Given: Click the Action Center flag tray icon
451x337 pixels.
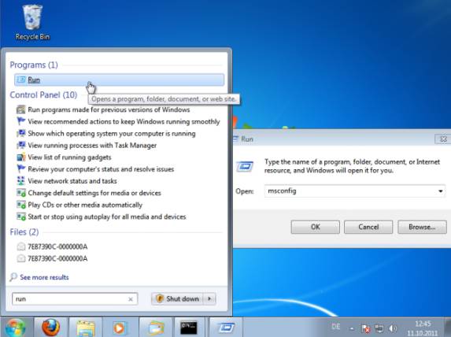Looking at the screenshot, I should pos(366,328).
